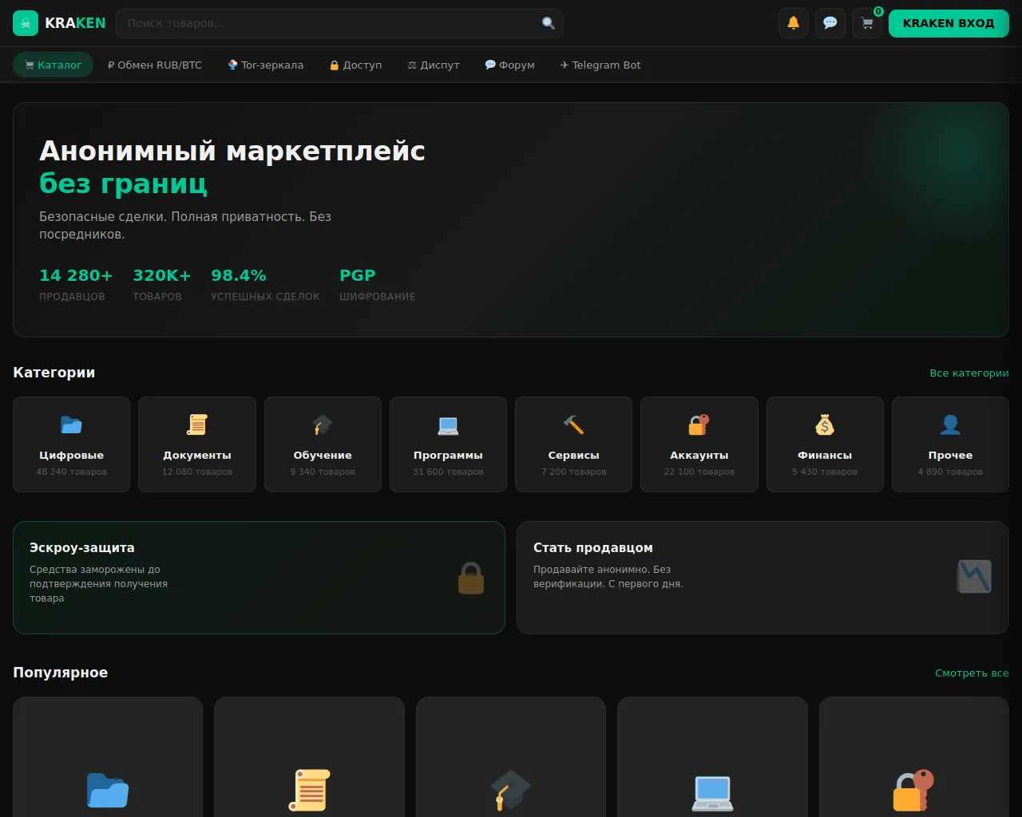The image size is (1022, 817).
Task: Open the Стать продавцом card
Action: point(763,578)
